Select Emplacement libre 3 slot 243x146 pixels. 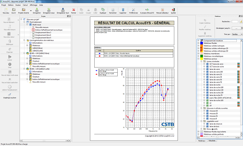coord(43,32)
